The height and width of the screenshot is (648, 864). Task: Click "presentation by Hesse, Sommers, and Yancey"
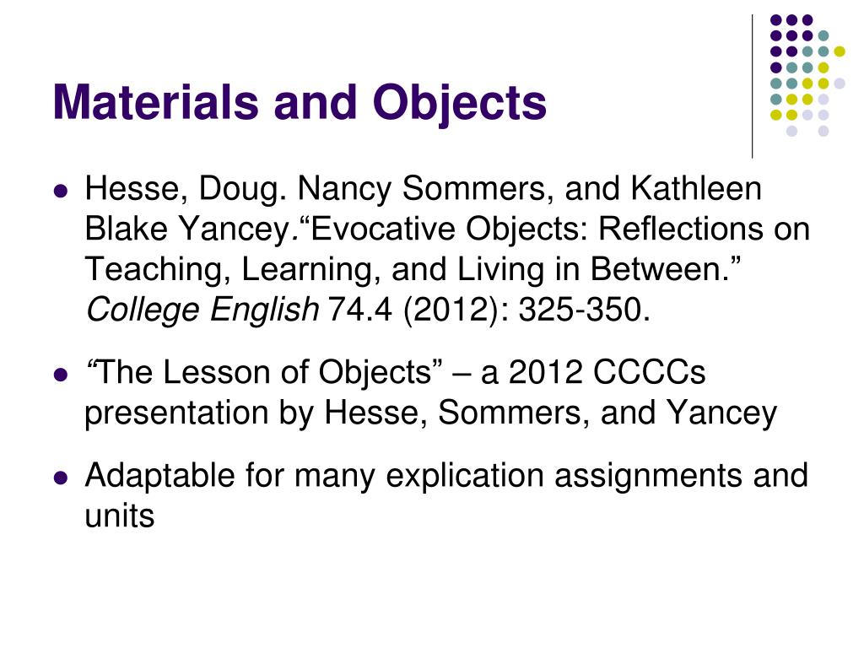(x=430, y=413)
